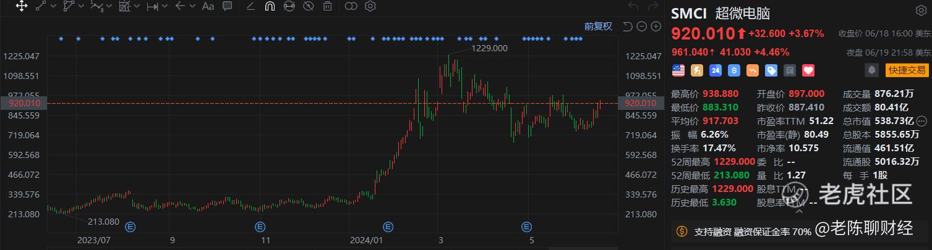Expand the range bar tools dropdown
The height and width of the screenshot is (250, 932).
(164, 7)
